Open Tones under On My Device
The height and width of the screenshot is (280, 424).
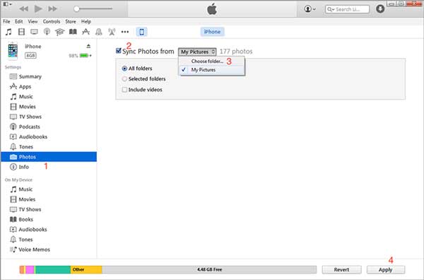pos(49,240)
